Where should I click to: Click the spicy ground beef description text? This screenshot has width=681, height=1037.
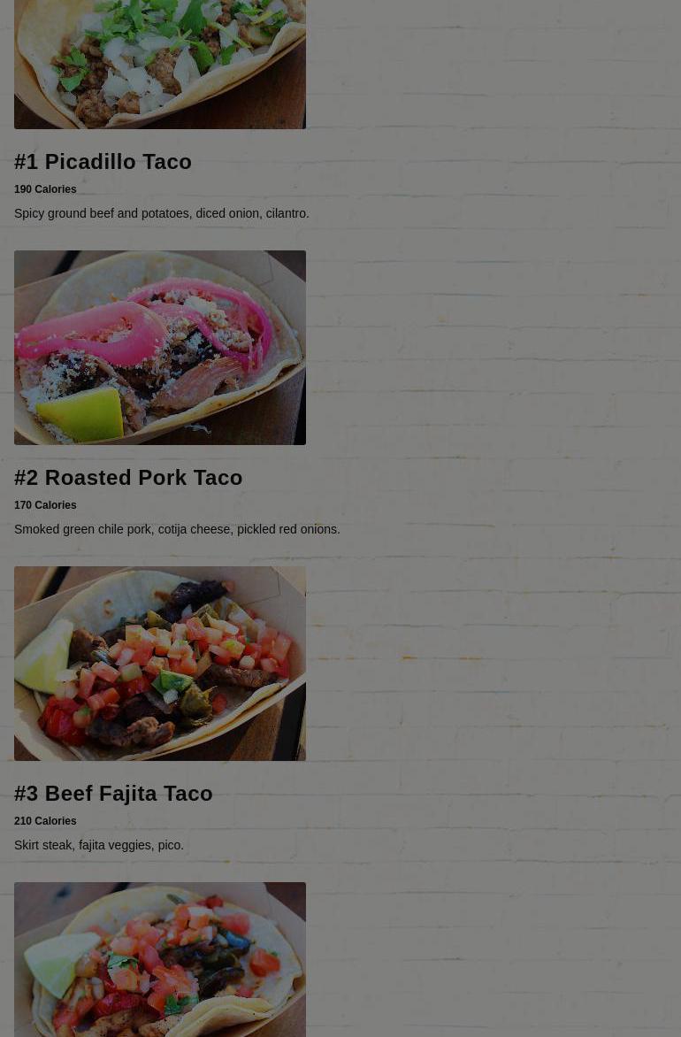[162, 213]
